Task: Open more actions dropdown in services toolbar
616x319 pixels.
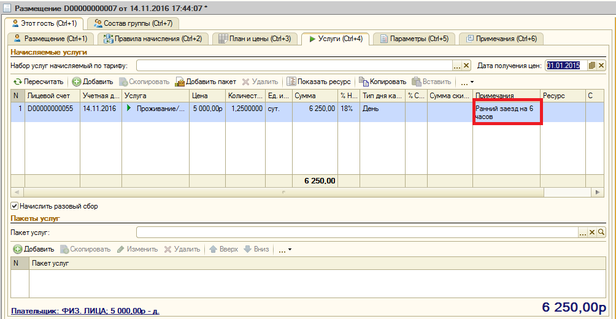Action: tap(467, 82)
